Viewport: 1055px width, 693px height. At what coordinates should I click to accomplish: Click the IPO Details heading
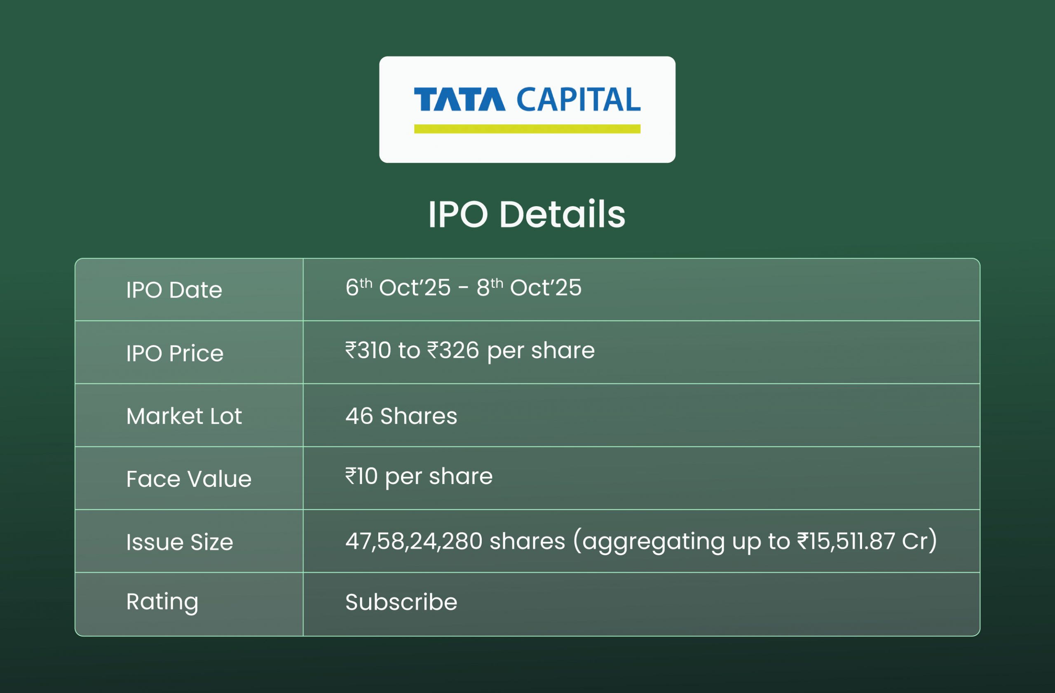pyautogui.click(x=527, y=214)
